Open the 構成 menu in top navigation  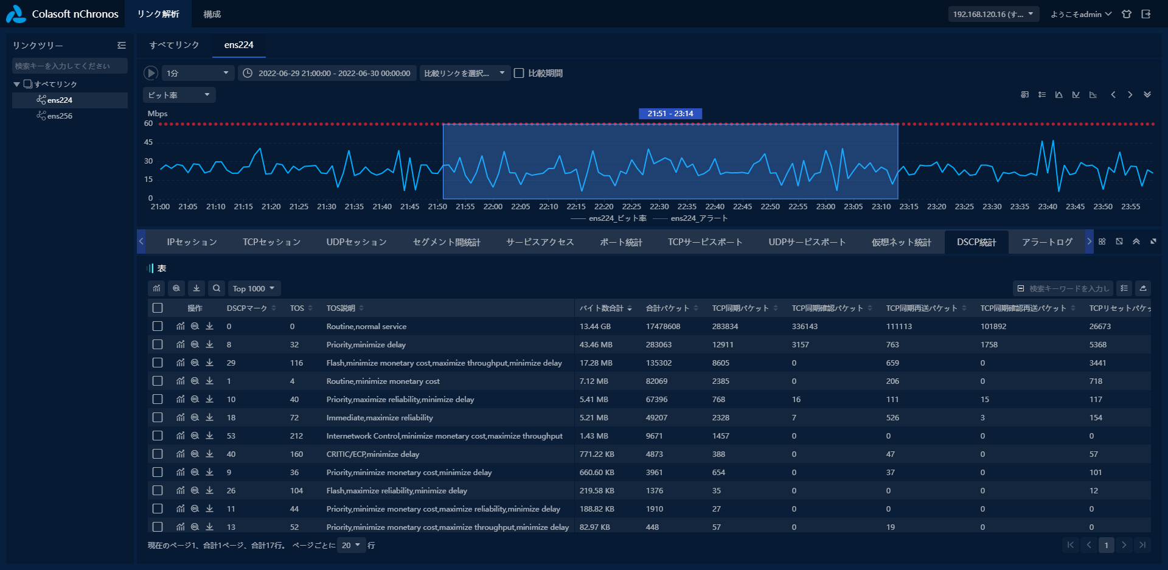point(212,14)
